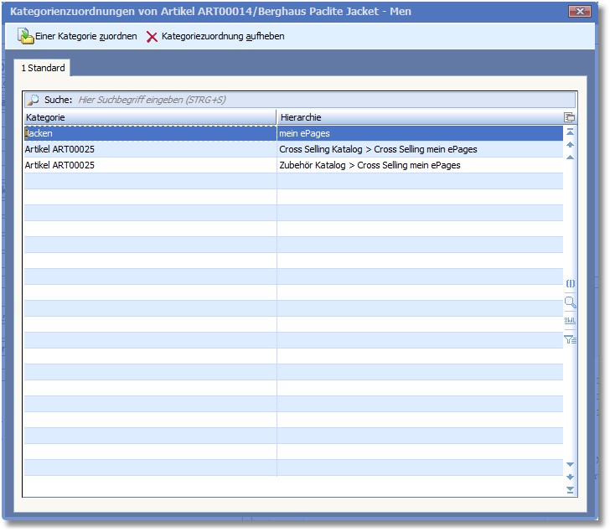This screenshot has width=610, height=532.
Task: Open the filter funnel icon
Action: tap(570, 339)
